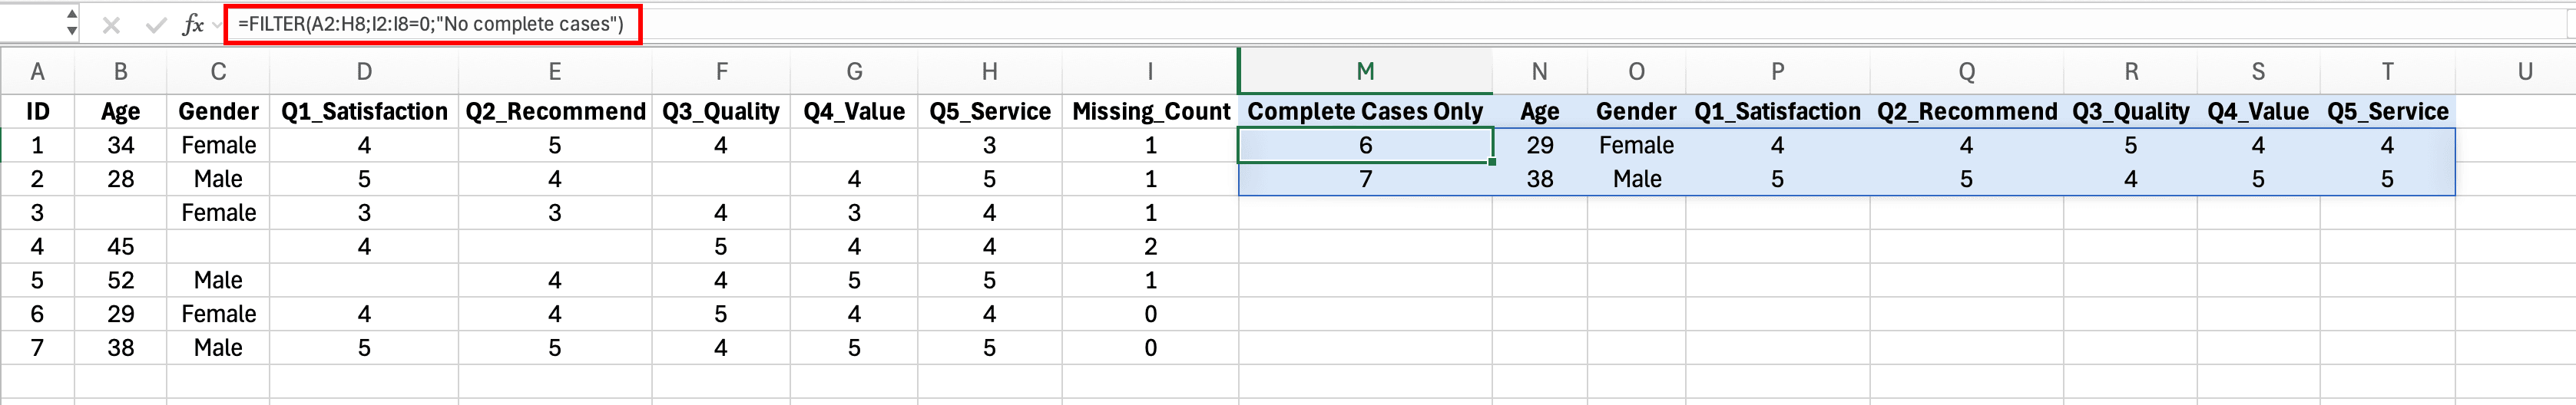Viewport: 2576px width, 405px height.
Task: Click the cancel formula X icon
Action: 111,25
